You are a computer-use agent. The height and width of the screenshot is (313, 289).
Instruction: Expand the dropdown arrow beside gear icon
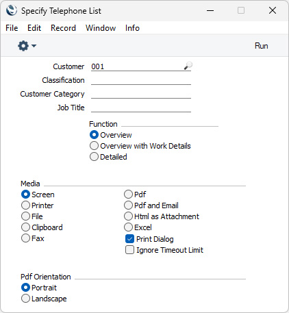click(34, 46)
